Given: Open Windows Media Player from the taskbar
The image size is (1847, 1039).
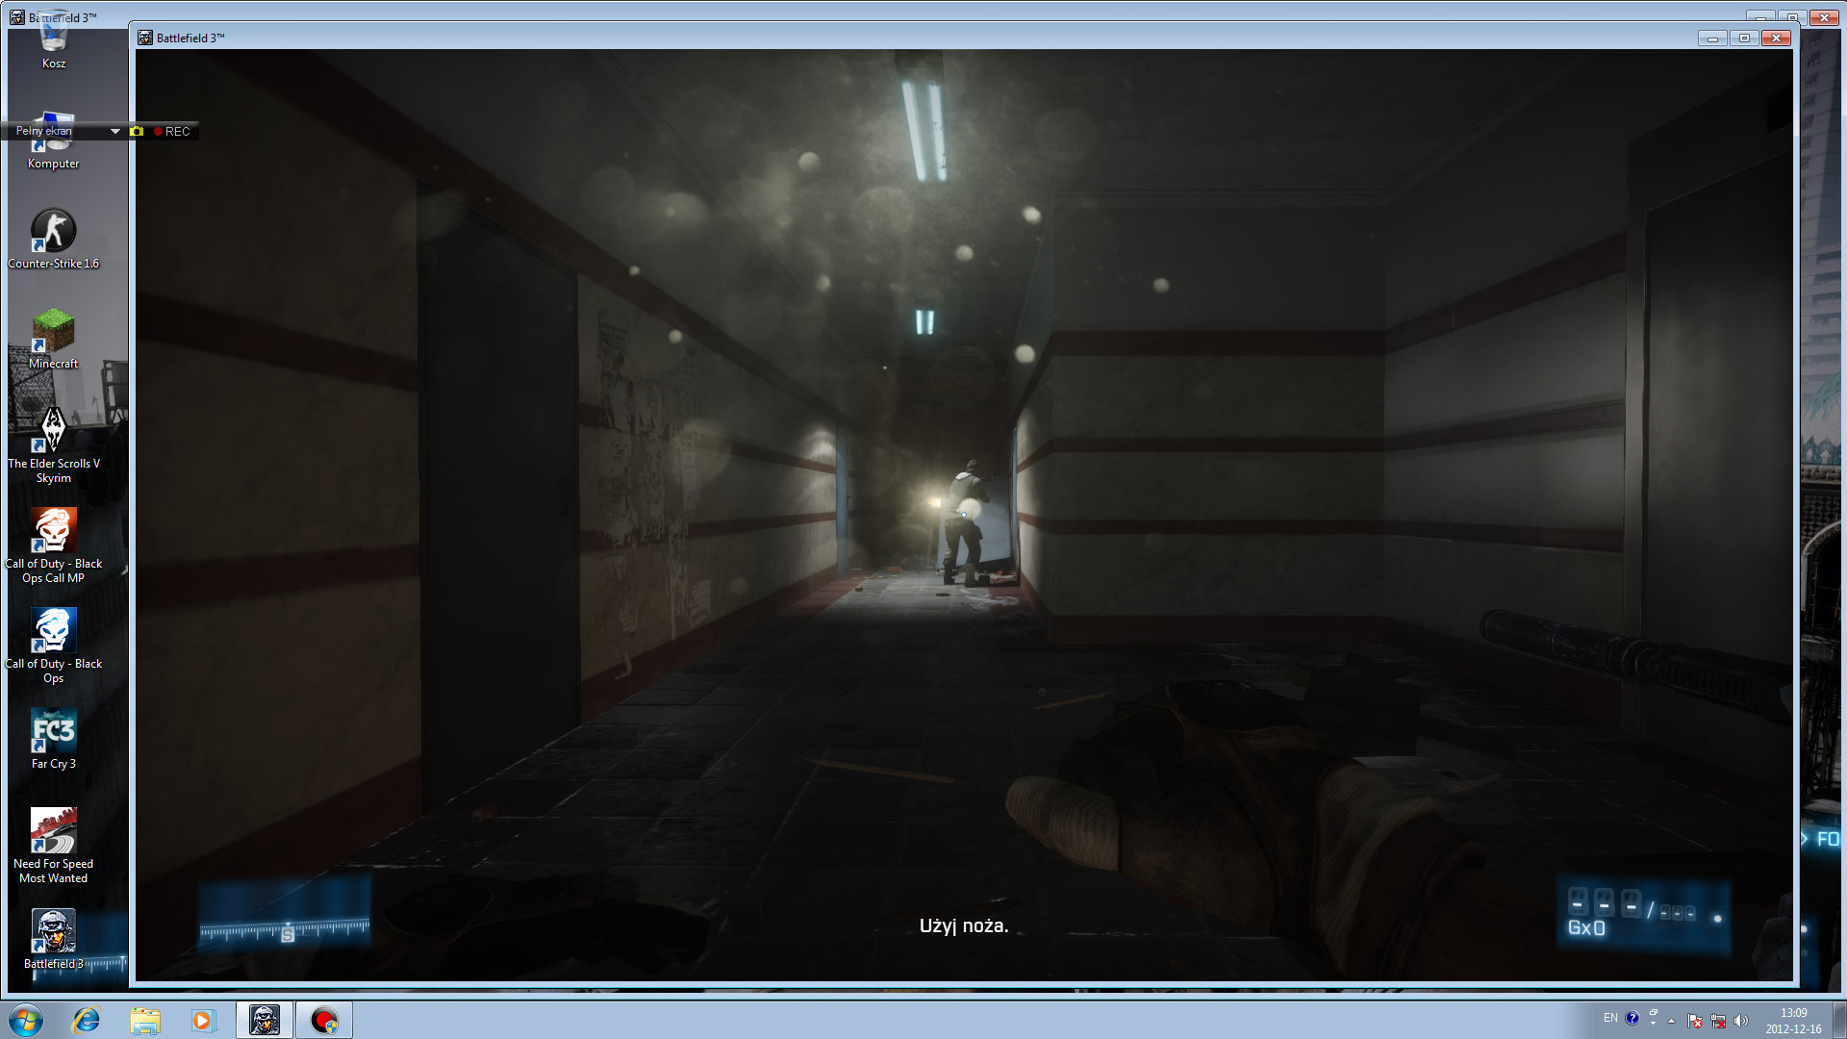Looking at the screenshot, I should pyautogui.click(x=203, y=1020).
